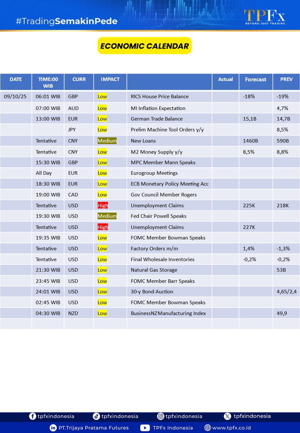The image size is (300, 433).
Task: Click the ECONOMIC CALENDAR yellow title banner
Action: click(x=145, y=46)
